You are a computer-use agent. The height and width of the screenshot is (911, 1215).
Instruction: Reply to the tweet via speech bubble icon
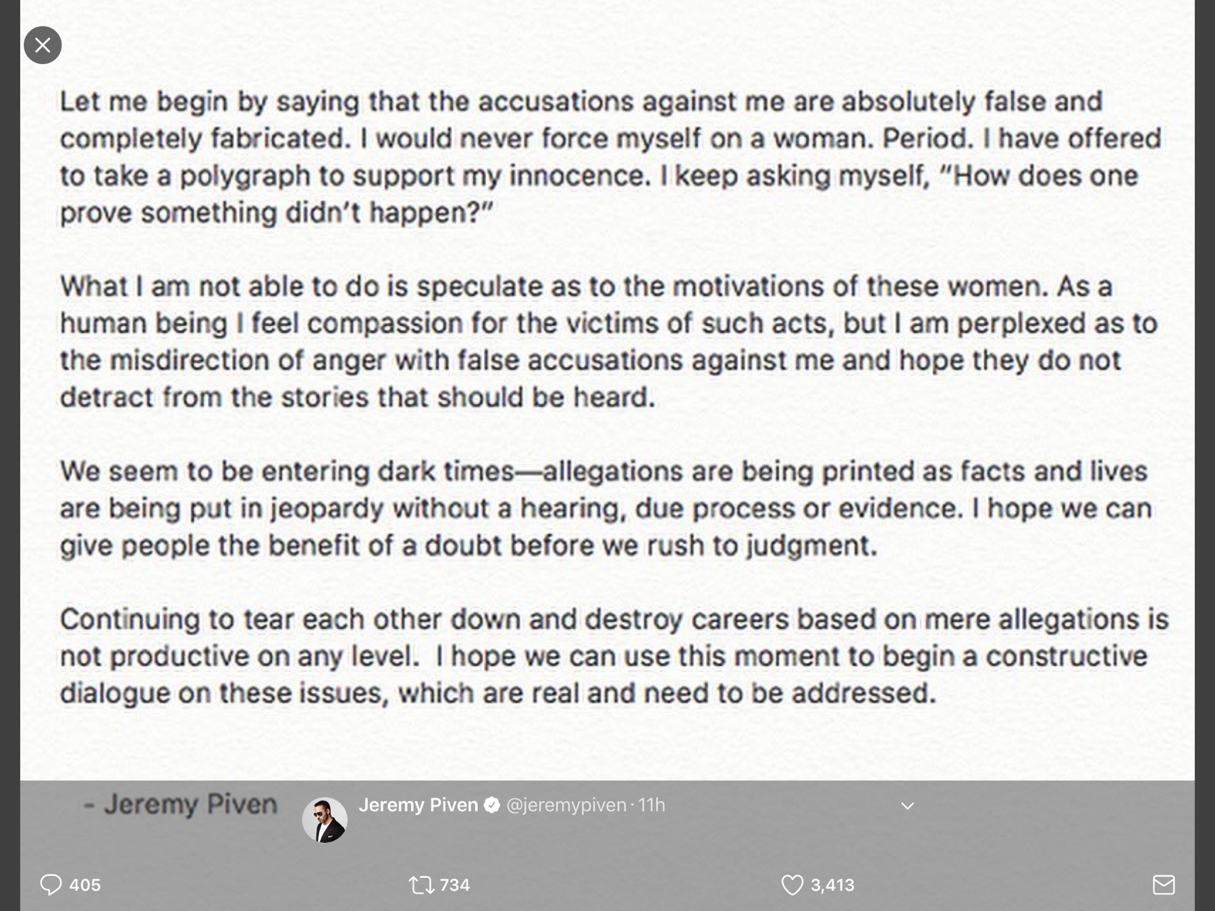tap(51, 884)
